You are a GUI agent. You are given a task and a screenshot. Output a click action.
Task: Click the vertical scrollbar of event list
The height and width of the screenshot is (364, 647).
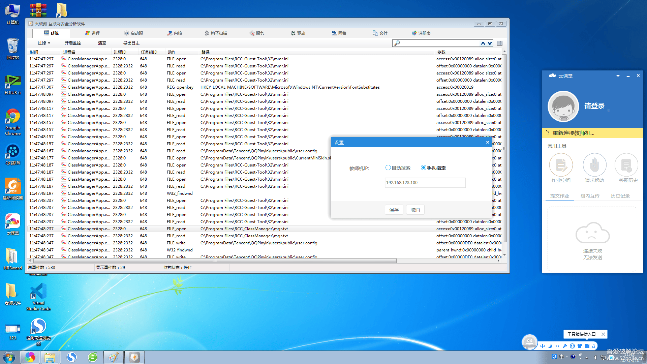[504, 148]
